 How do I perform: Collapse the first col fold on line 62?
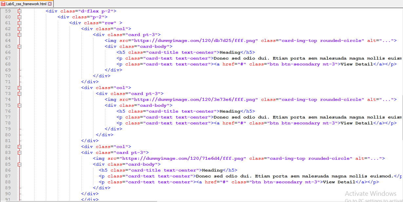pos(19,28)
